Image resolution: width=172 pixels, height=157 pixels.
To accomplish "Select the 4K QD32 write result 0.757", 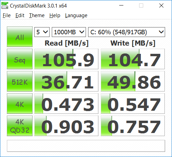I will 133,126.
